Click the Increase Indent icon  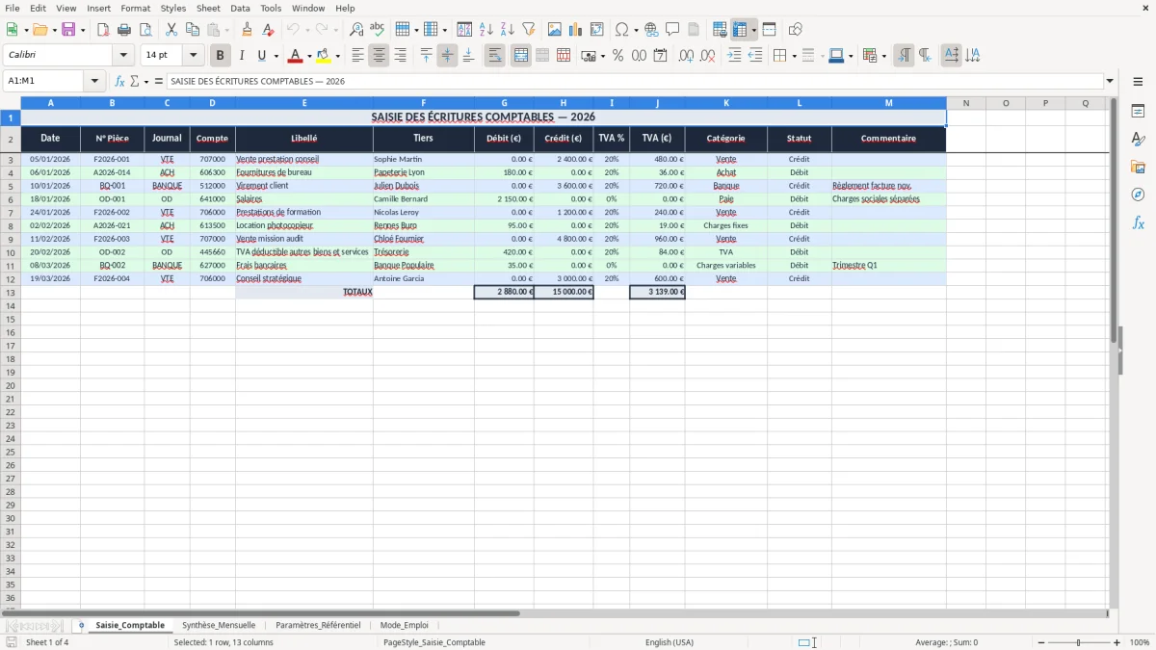pyautogui.click(x=734, y=56)
